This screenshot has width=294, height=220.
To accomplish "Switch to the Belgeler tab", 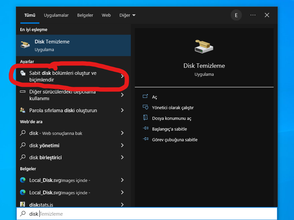I will 85,15.
